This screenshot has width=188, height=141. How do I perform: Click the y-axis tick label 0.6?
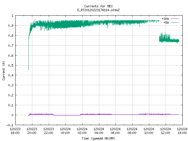(x=11, y=56)
